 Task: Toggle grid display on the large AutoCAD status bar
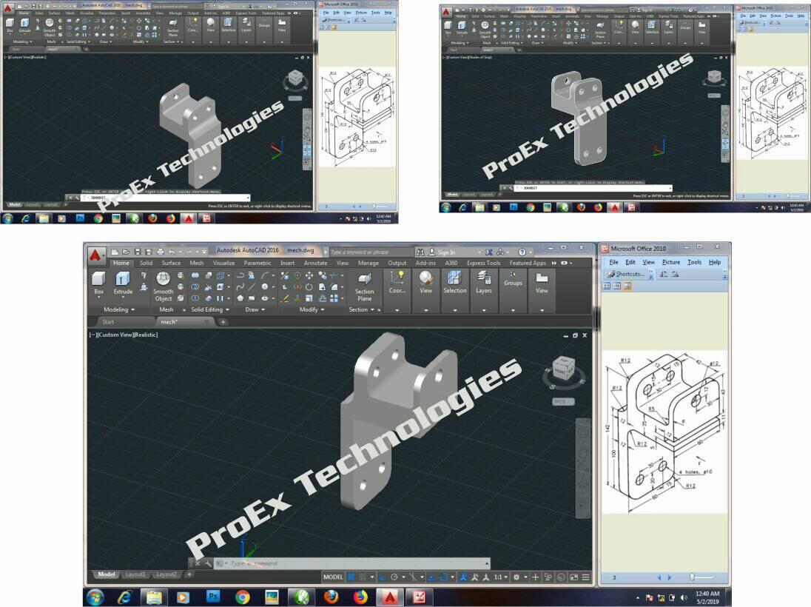click(352, 577)
